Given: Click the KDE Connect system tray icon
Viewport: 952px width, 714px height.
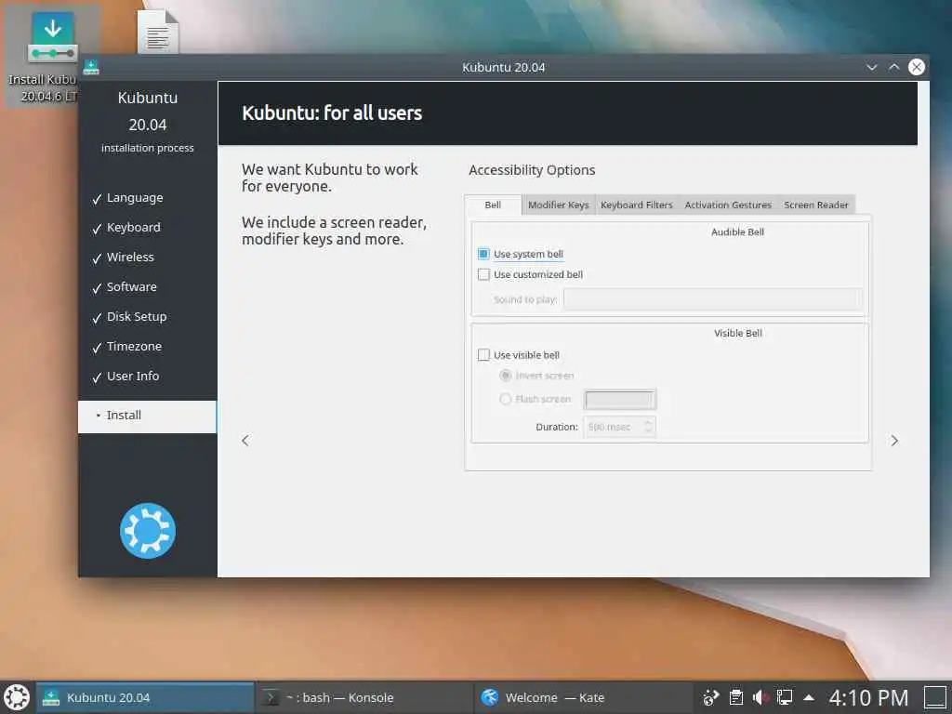Looking at the screenshot, I should coord(710,697).
